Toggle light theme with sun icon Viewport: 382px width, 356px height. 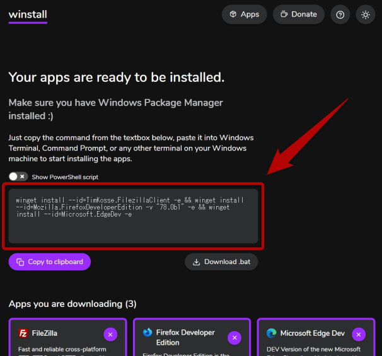[x=366, y=14]
